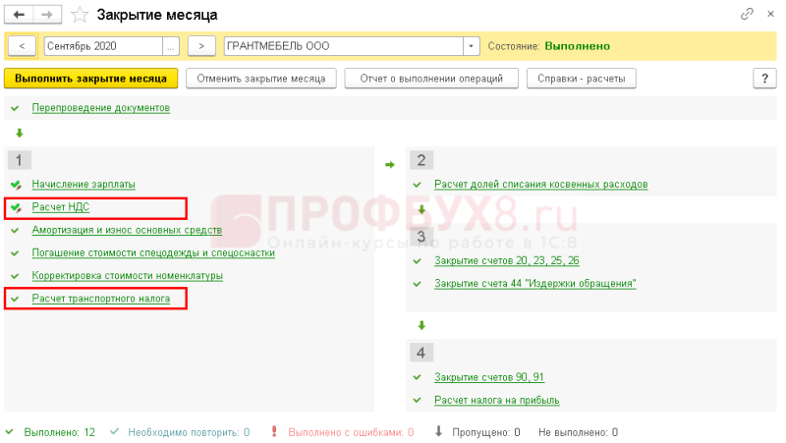786x443 pixels.
Task: Click checkmark beside Закрытие счета 44
Action: pos(417,284)
